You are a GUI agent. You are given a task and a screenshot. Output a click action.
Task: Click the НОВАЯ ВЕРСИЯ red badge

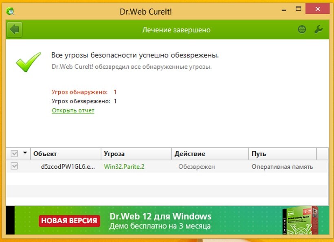pyautogui.click(x=69, y=220)
